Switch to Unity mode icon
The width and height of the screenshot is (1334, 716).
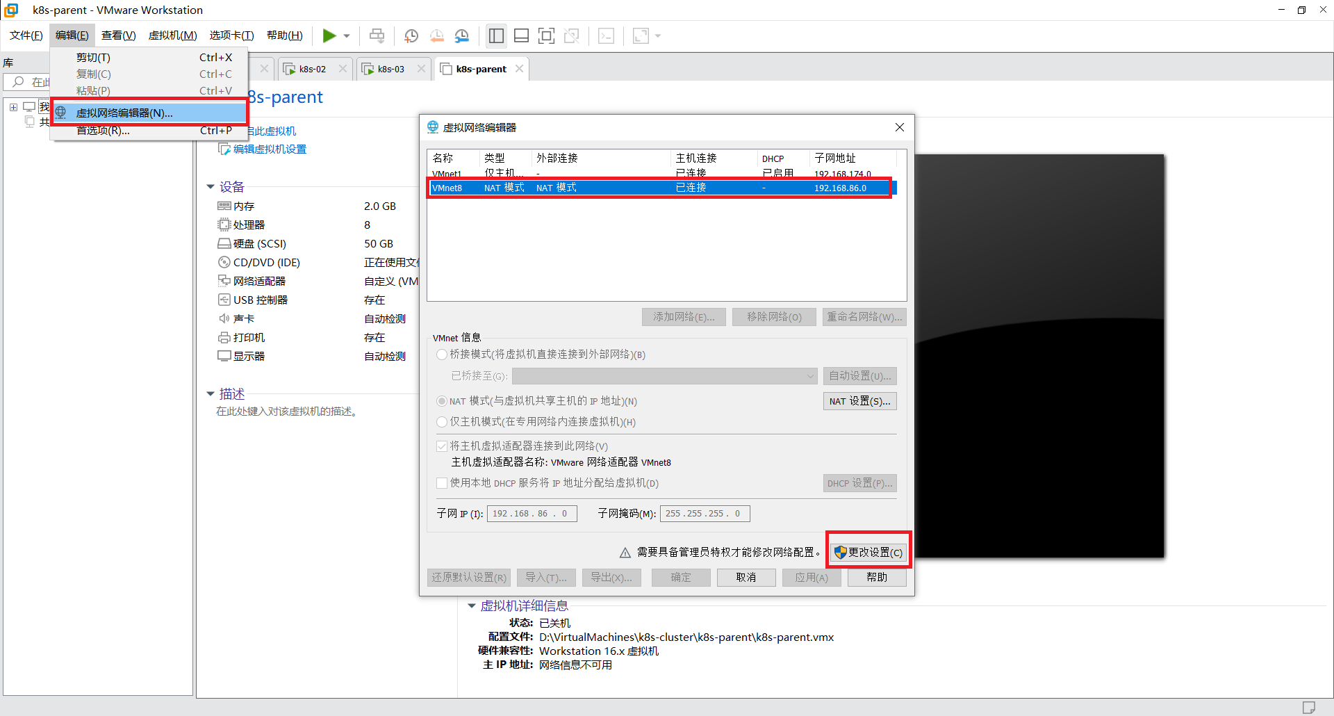[572, 35]
